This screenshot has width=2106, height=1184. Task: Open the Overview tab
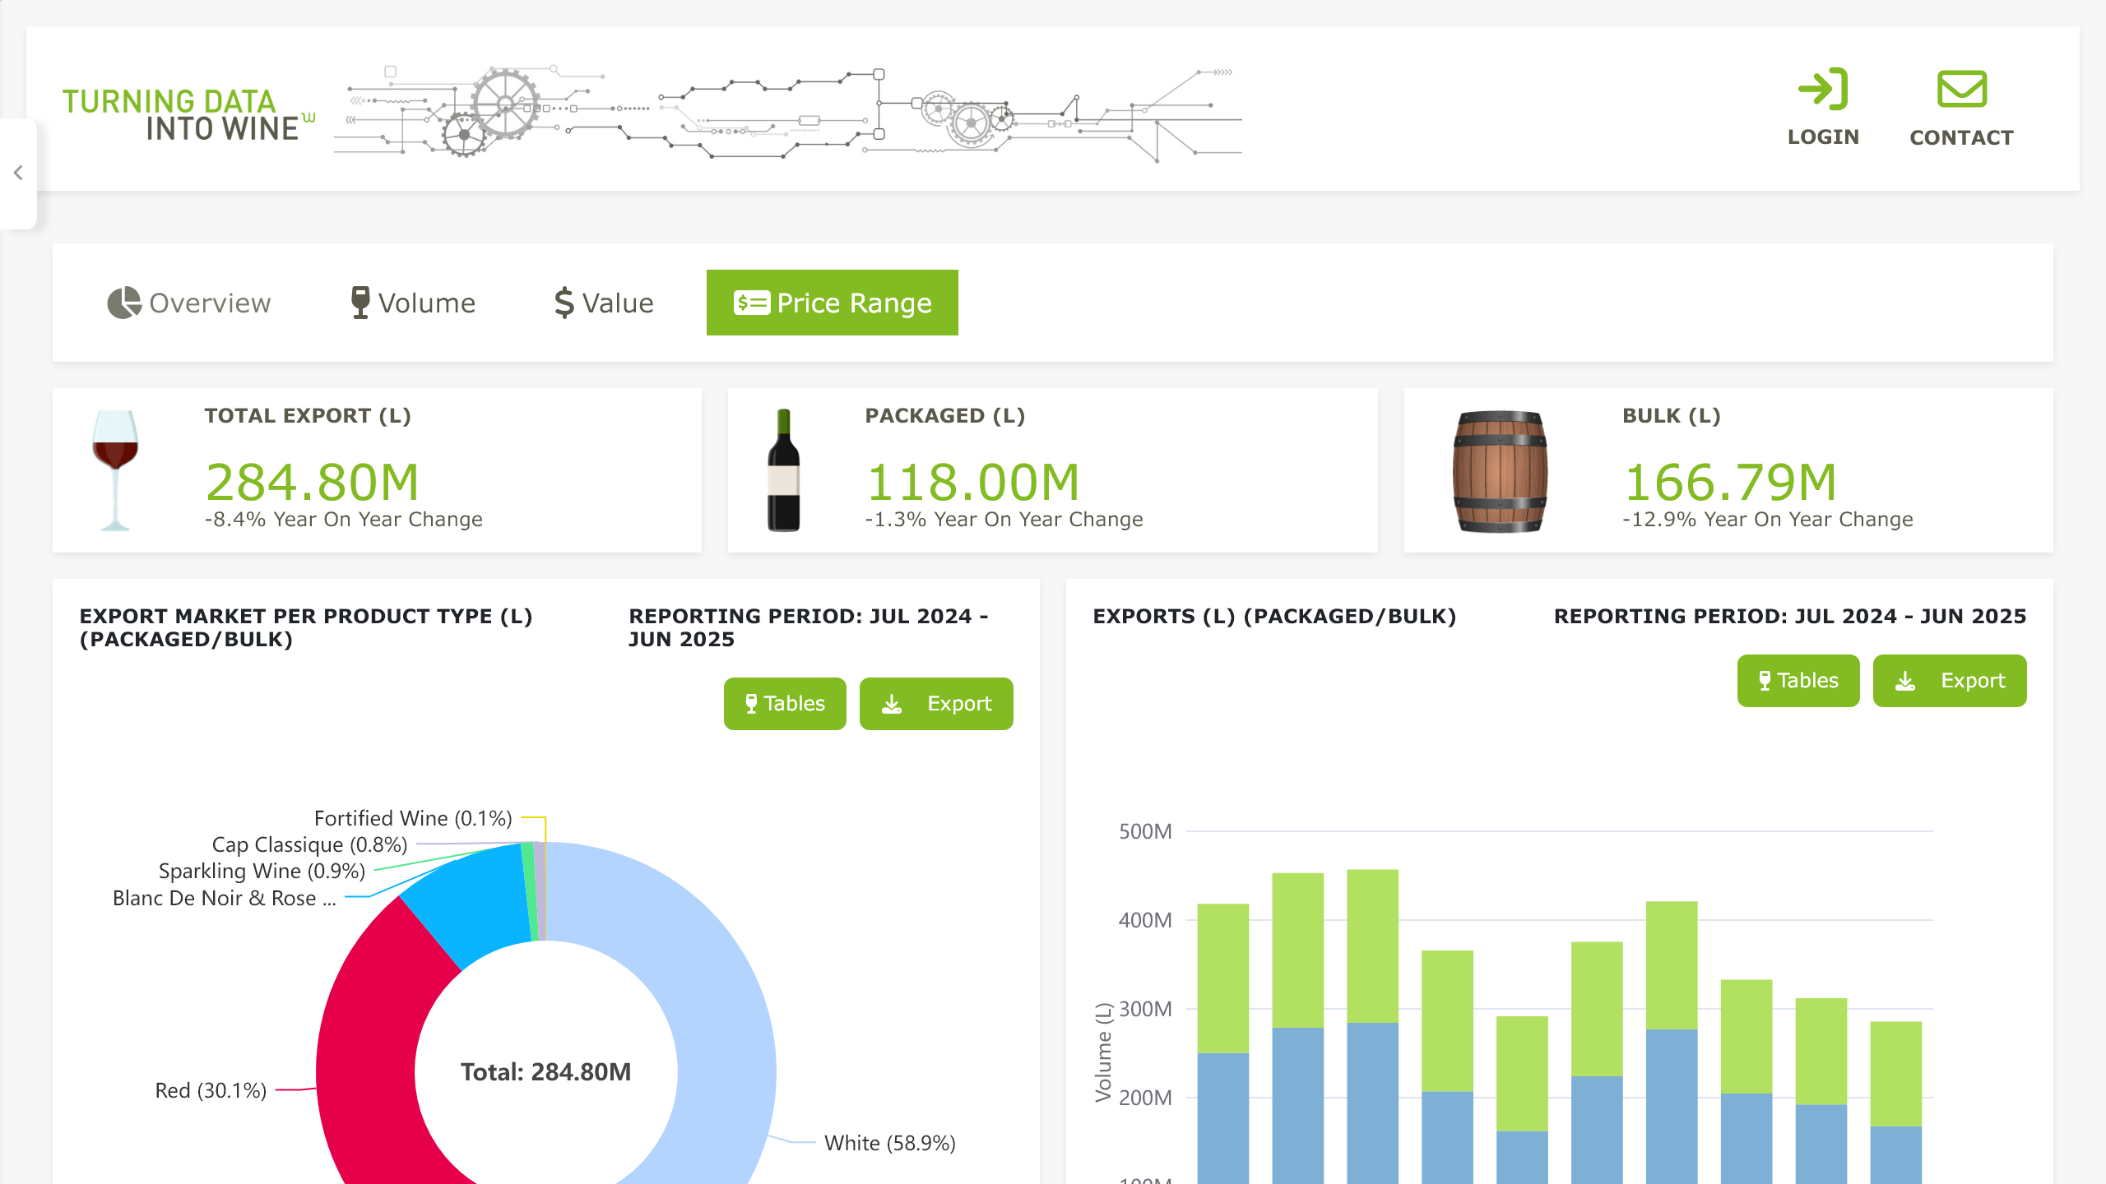[x=189, y=303]
